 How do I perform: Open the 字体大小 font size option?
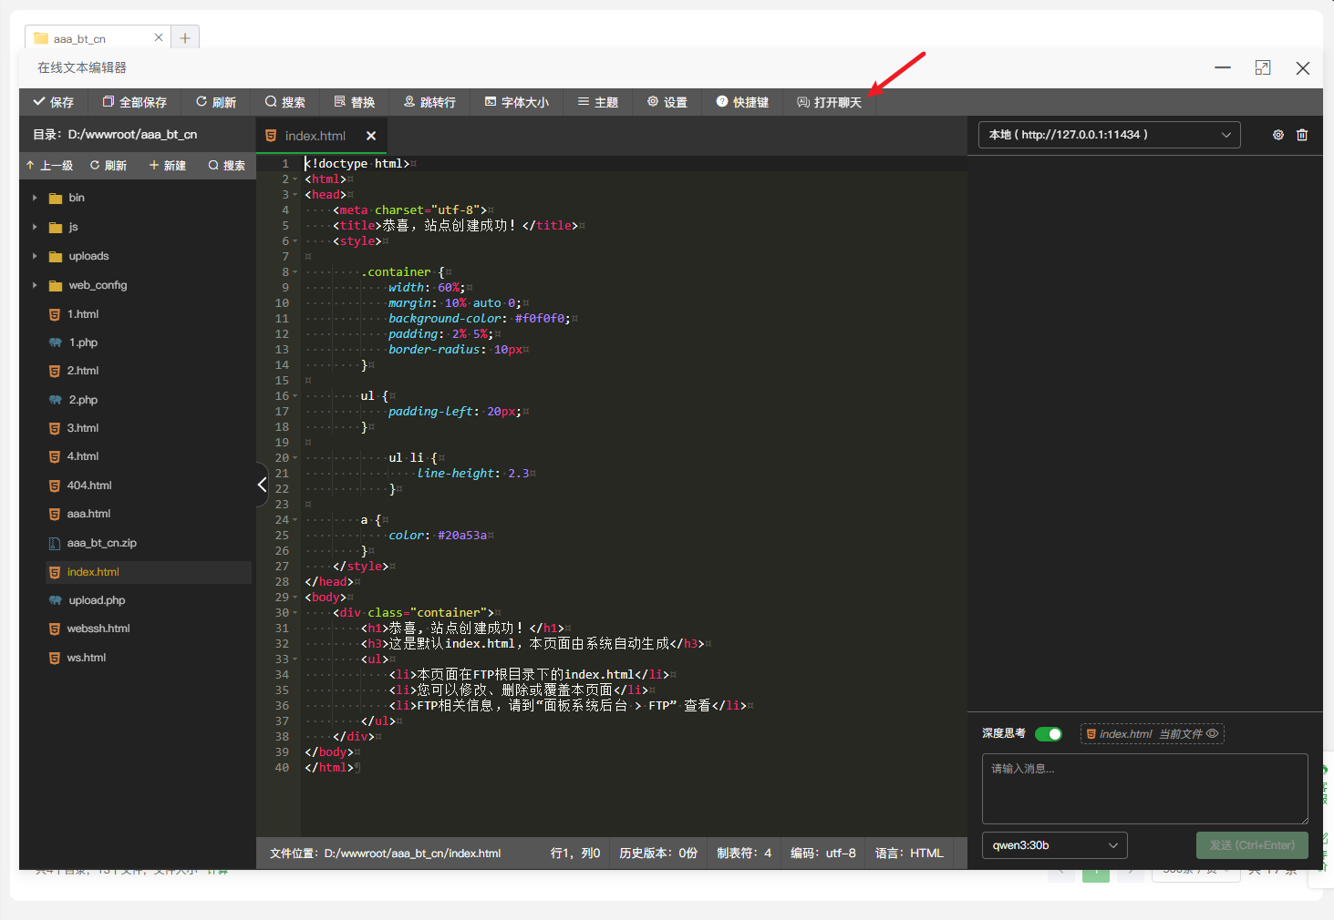[x=516, y=102]
